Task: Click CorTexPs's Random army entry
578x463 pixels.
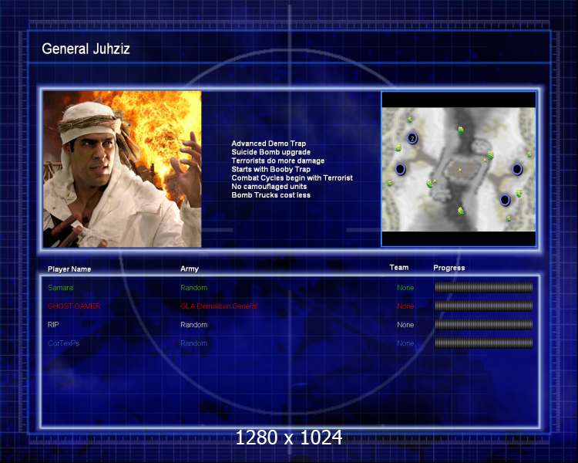Action: pos(194,343)
